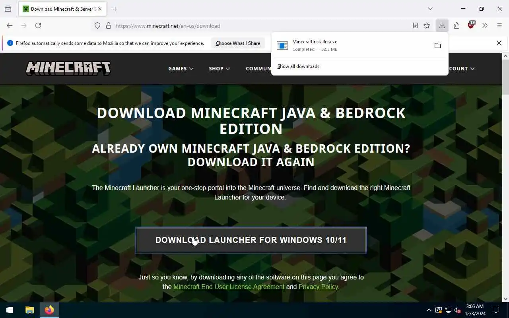Click the uBlock extension icon with badge
Screen dimensions: 509x318
pyautogui.click(x=471, y=25)
